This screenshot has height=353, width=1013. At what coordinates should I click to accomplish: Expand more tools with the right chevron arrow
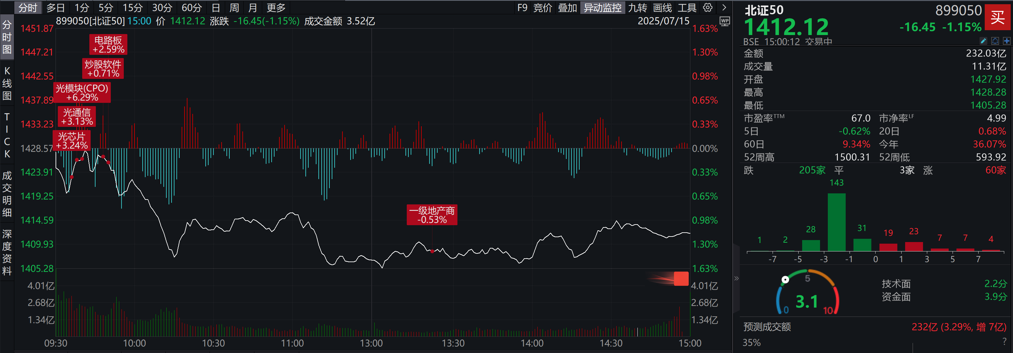pos(724,7)
